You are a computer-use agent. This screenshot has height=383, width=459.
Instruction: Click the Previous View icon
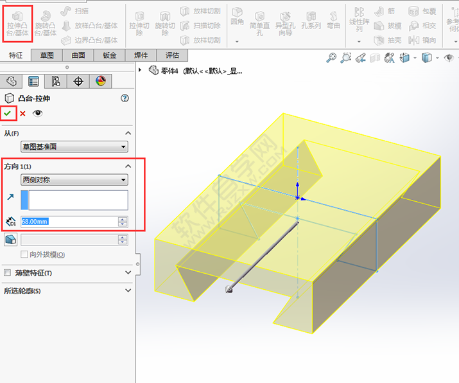(x=361, y=58)
